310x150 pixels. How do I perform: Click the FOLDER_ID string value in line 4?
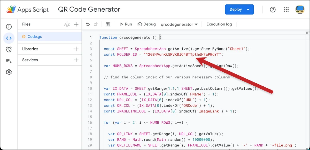[183, 55]
